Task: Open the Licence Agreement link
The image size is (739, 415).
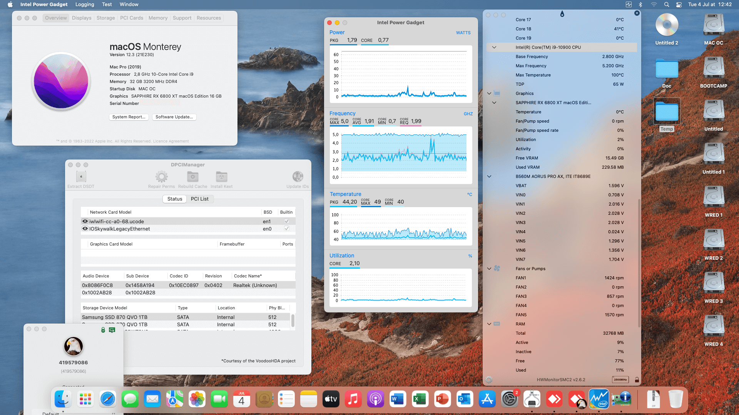Action: [171, 141]
